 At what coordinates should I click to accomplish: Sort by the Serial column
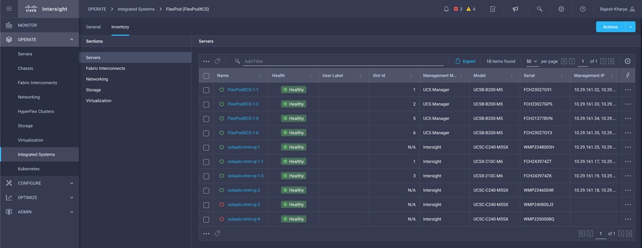pos(562,76)
